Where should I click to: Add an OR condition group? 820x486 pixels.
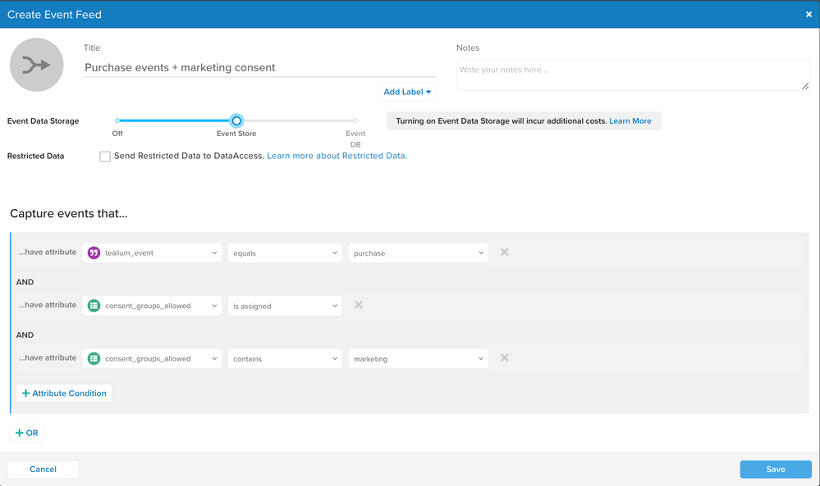coord(27,433)
